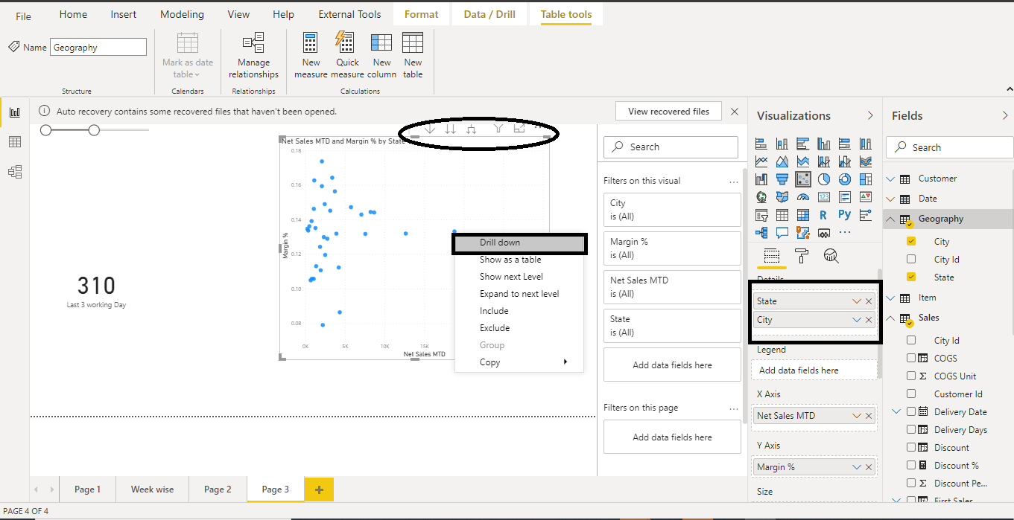
Task: Open dropdown arrow on State details field
Action: 857,301
